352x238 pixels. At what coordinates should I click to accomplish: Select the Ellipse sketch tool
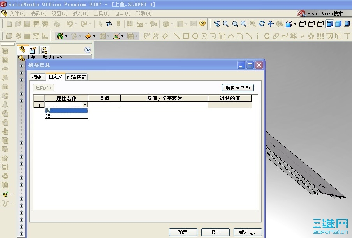pyautogui.click(x=276, y=36)
